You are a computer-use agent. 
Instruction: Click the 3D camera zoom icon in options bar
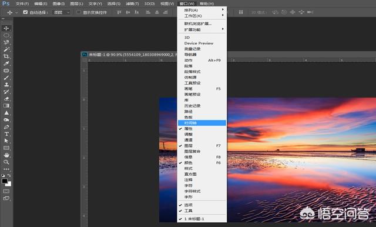(x=310, y=12)
